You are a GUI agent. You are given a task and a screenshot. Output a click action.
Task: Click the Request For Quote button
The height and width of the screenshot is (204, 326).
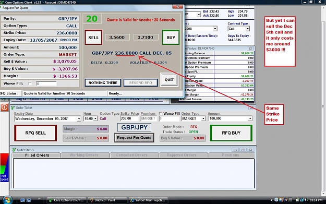pyautogui.click(x=134, y=138)
